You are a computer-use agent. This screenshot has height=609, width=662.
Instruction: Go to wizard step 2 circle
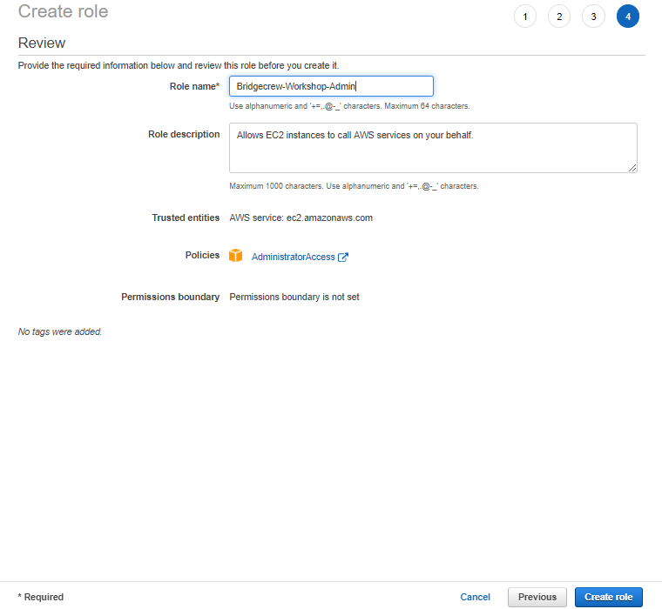click(x=559, y=17)
